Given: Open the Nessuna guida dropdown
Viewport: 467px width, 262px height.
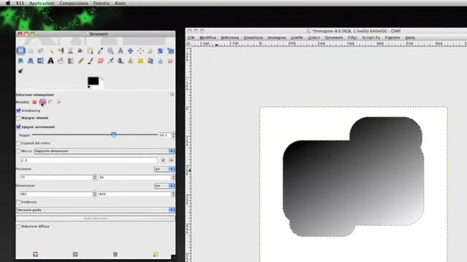Looking at the screenshot, I should coord(96,210).
